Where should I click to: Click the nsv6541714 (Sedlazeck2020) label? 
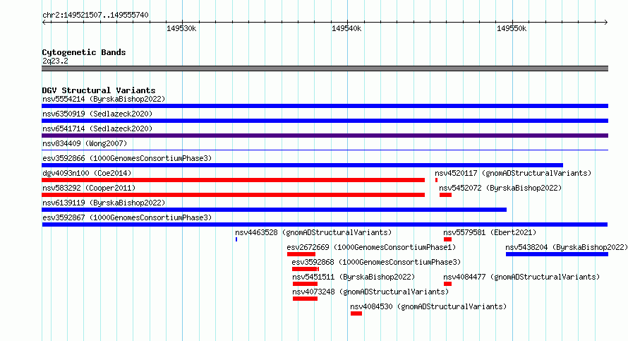tap(97, 128)
